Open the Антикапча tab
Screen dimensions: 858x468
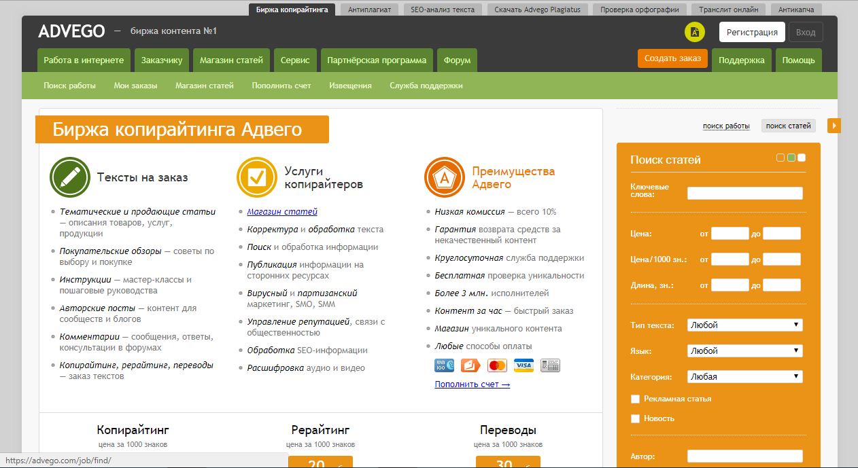pos(797,10)
